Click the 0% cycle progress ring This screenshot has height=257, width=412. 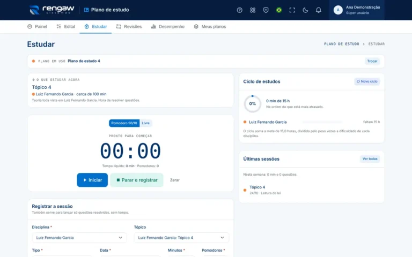tap(253, 104)
